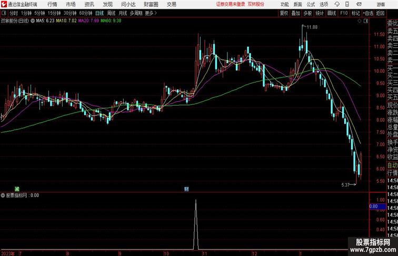Select the 多周期 multi-period tab
The image size is (398, 256).
point(136,13)
